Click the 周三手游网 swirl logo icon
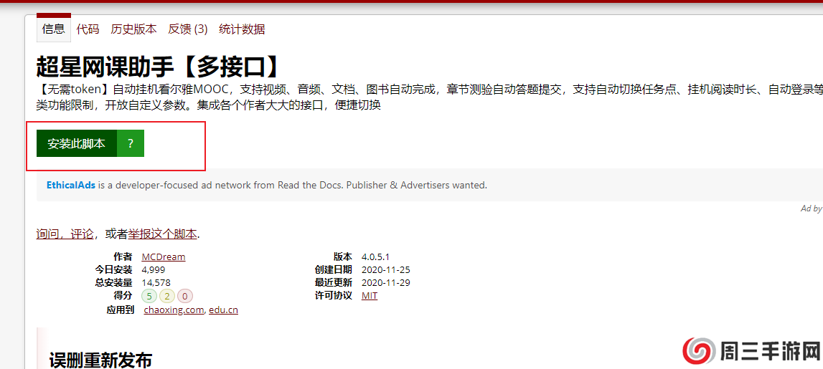This screenshot has width=823, height=369. coord(698,351)
